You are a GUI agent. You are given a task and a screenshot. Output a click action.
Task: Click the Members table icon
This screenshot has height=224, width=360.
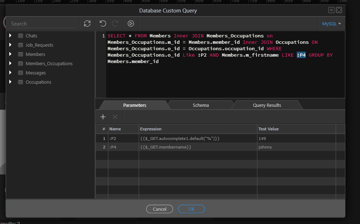coord(20,54)
